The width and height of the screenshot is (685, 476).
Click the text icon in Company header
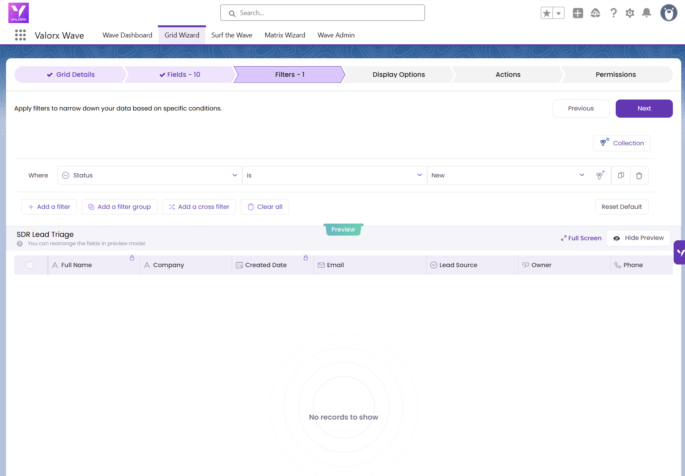(147, 265)
